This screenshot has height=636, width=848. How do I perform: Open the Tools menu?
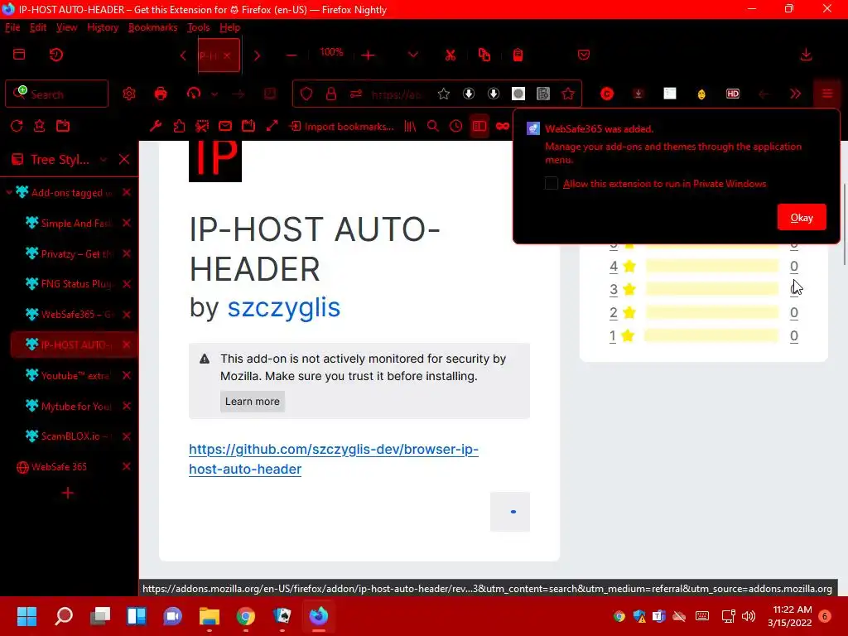(199, 27)
